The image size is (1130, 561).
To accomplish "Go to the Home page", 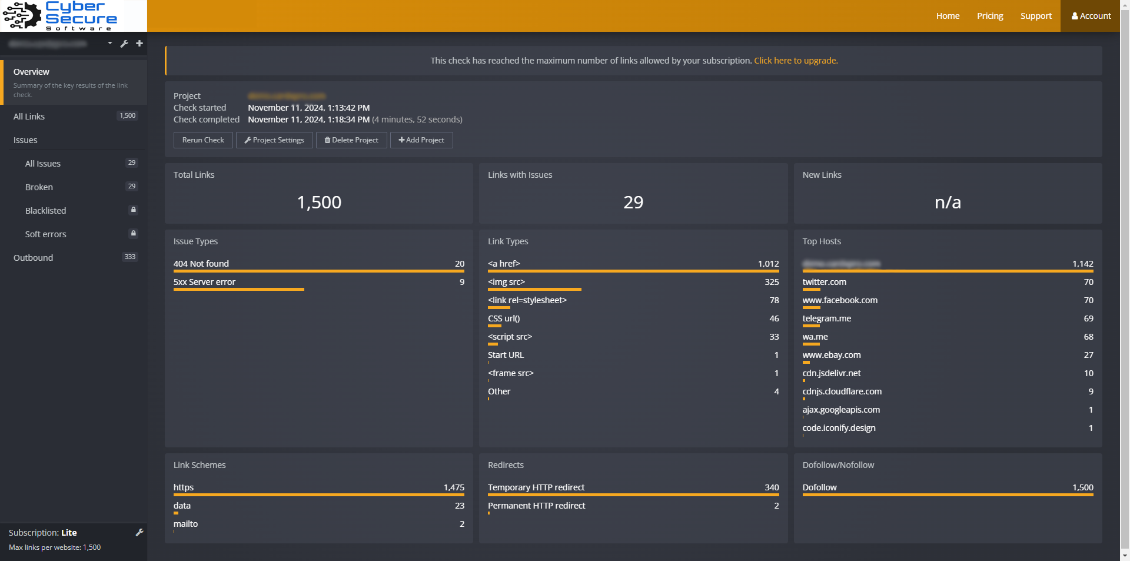I will [x=948, y=16].
